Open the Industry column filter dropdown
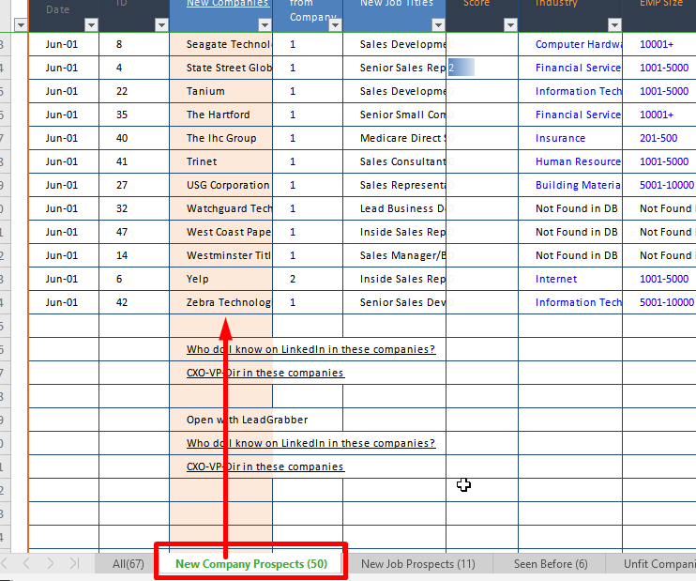 (614, 25)
